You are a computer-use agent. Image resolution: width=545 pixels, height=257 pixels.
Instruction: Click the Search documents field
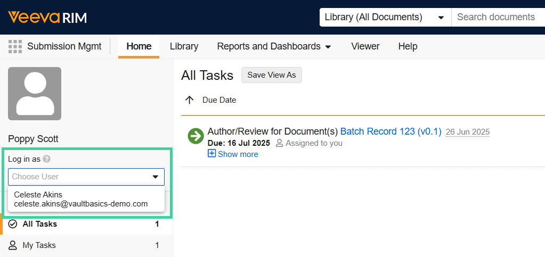click(498, 17)
